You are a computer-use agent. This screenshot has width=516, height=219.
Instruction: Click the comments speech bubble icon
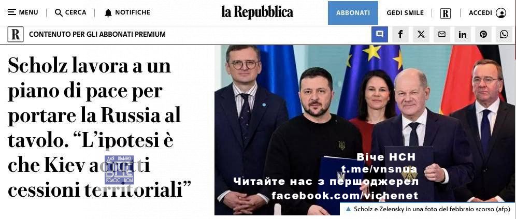point(380,34)
